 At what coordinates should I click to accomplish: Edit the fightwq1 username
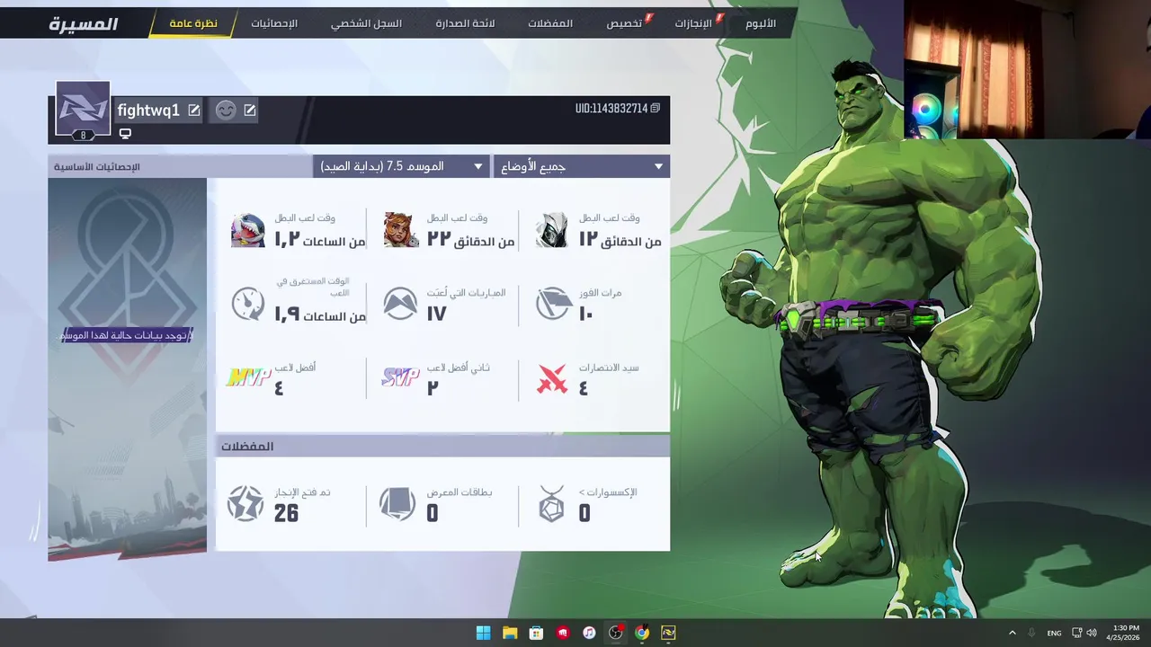(194, 111)
